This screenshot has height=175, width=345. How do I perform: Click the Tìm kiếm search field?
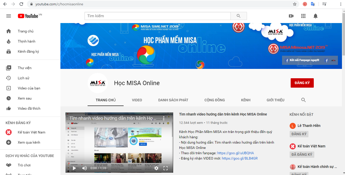(157, 16)
